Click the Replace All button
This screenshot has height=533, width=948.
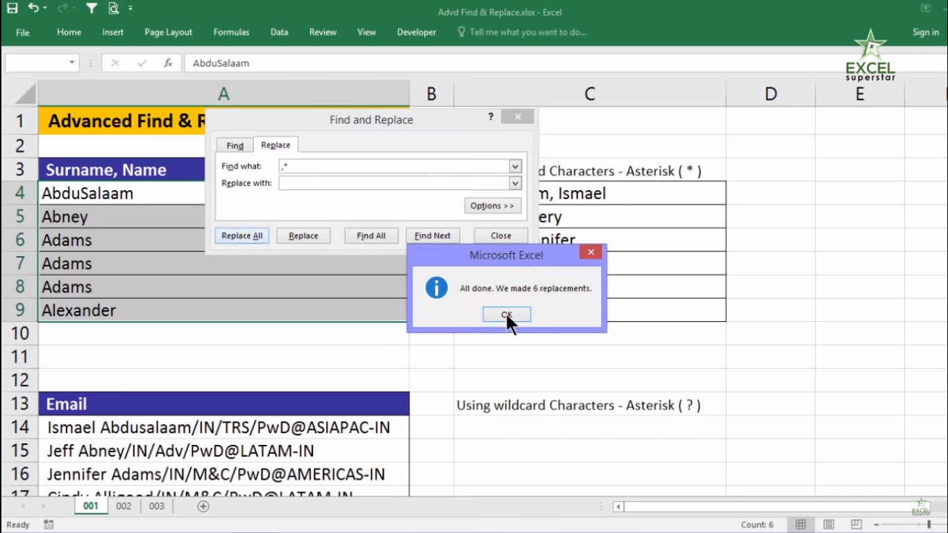point(242,236)
